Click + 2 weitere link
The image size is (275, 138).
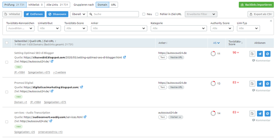[x=60, y=72]
